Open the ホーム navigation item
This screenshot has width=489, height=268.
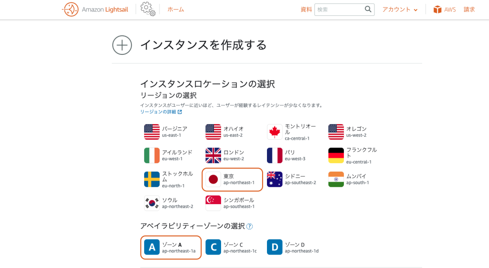(175, 10)
